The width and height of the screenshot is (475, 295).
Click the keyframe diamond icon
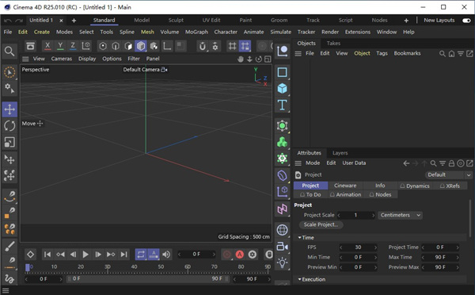click(30, 255)
